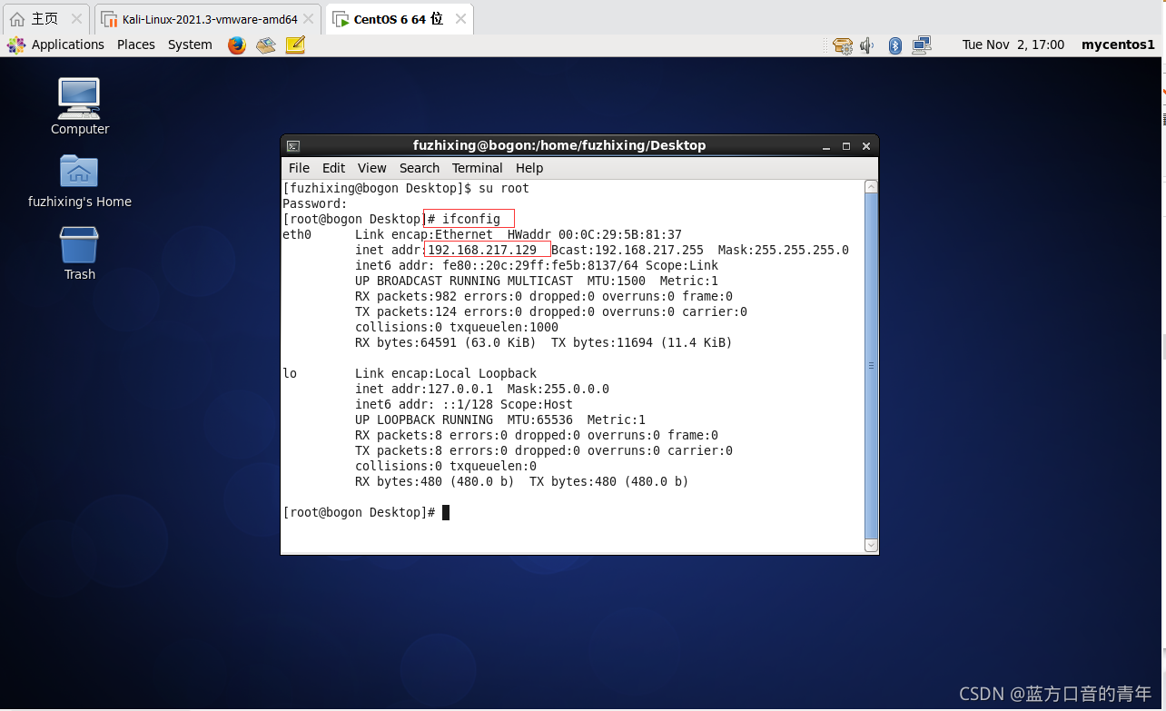
Task: Click the software update tray icon
Action: point(843,45)
